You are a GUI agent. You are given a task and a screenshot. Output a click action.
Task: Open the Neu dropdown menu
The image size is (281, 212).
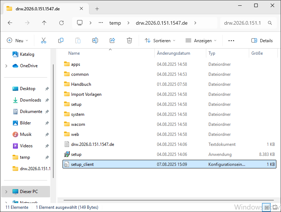(x=18, y=40)
